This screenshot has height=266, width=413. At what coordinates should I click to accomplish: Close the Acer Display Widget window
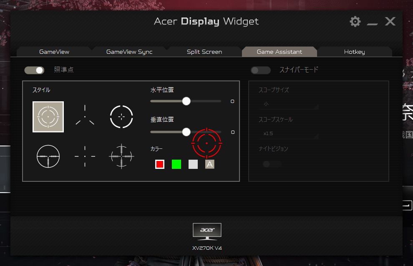(390, 21)
